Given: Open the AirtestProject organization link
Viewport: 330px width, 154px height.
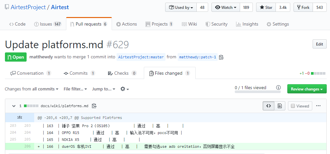Looking at the screenshot, I should (x=28, y=7).
